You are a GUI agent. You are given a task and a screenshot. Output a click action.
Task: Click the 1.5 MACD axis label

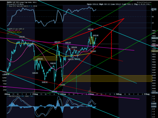pos(154,99)
